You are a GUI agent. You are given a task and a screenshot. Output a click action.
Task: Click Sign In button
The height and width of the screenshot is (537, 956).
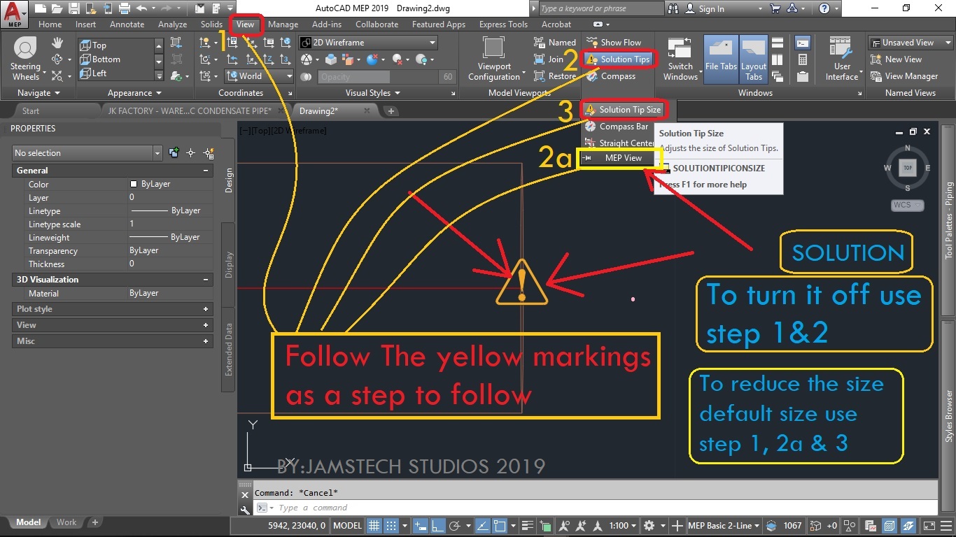point(704,8)
